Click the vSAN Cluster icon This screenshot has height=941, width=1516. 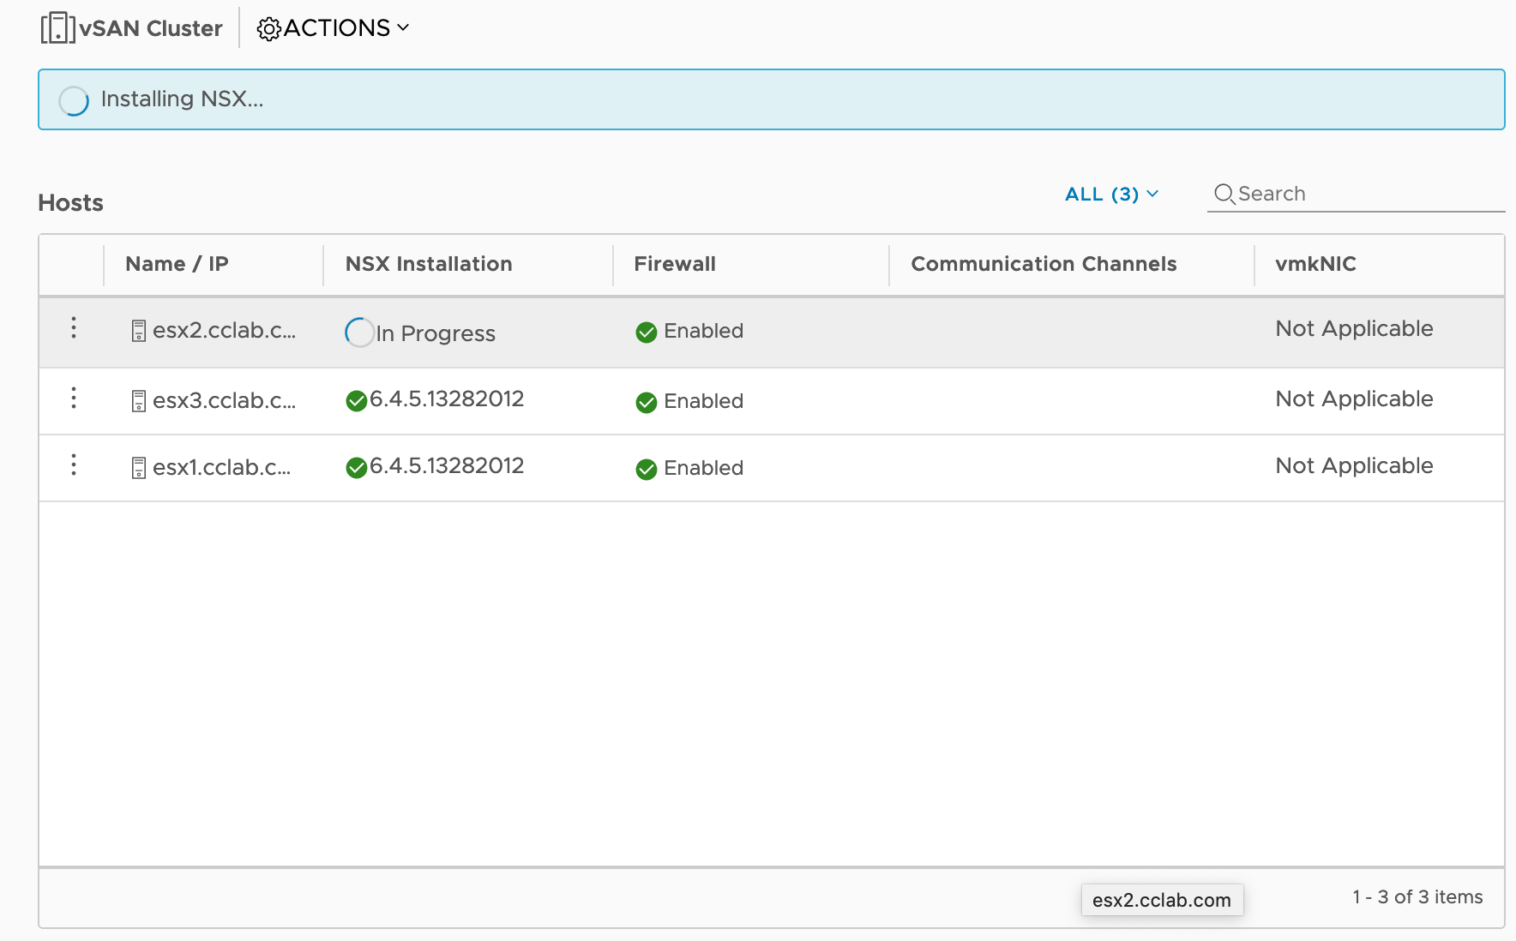click(57, 27)
